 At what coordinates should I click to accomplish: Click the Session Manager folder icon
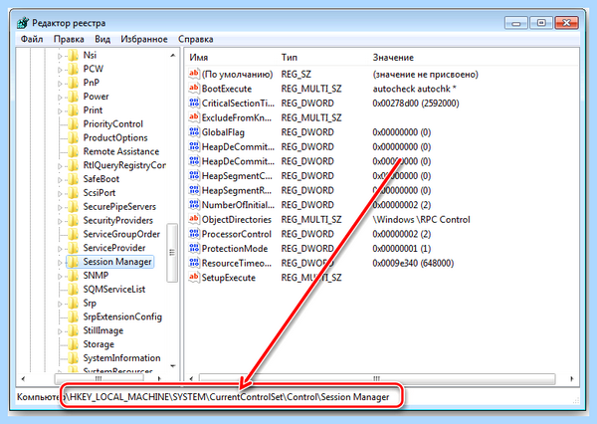(73, 262)
